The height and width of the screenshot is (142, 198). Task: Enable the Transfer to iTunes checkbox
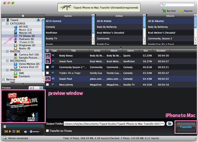point(48,131)
